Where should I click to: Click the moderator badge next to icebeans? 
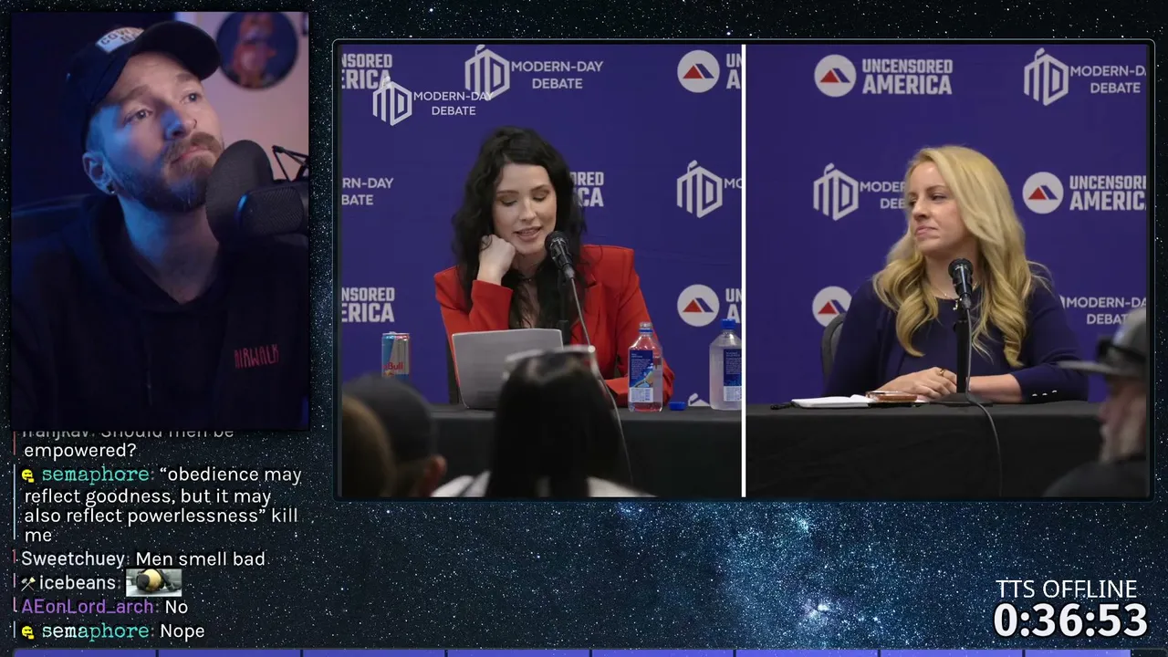tap(28, 583)
